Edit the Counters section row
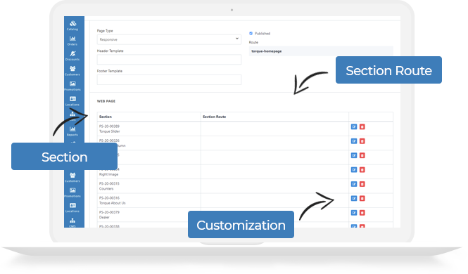The image size is (468, 274). [354, 184]
